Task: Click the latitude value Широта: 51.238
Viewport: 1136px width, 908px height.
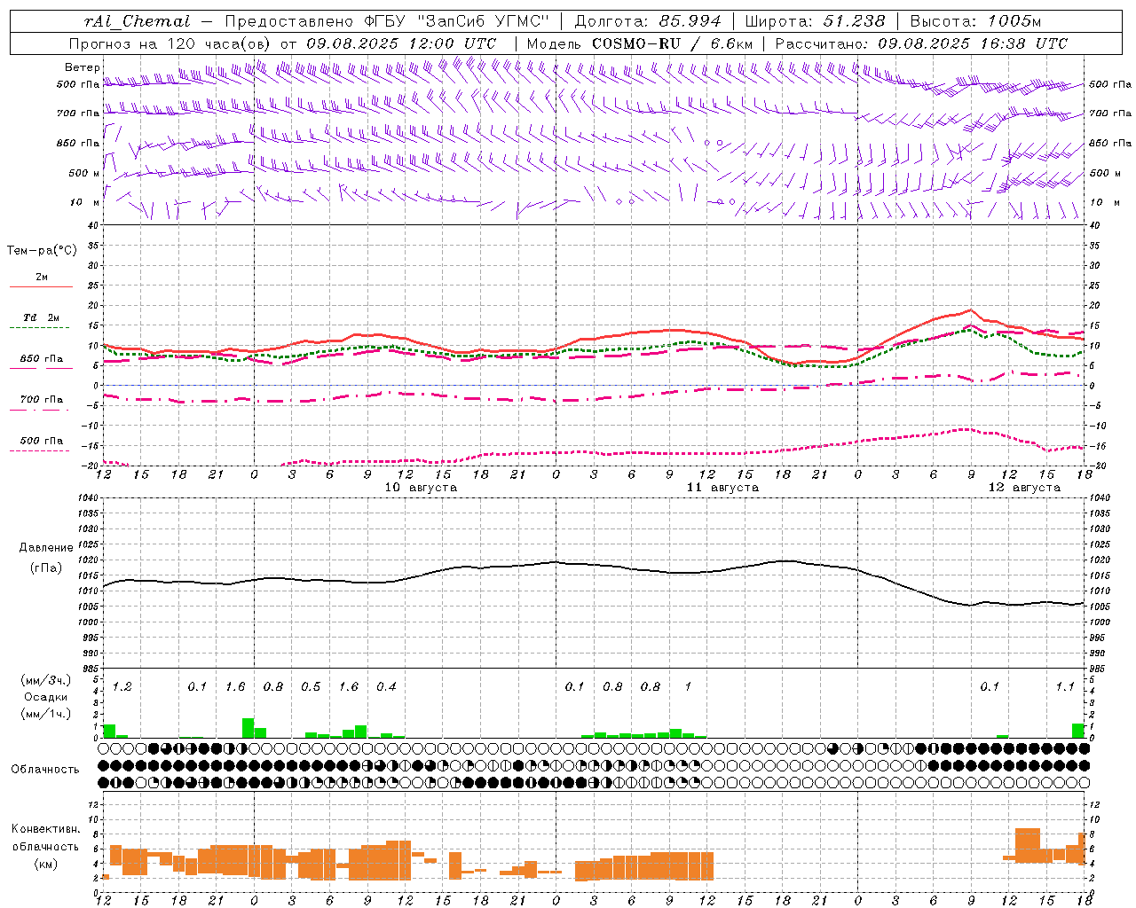Action: pos(815,21)
